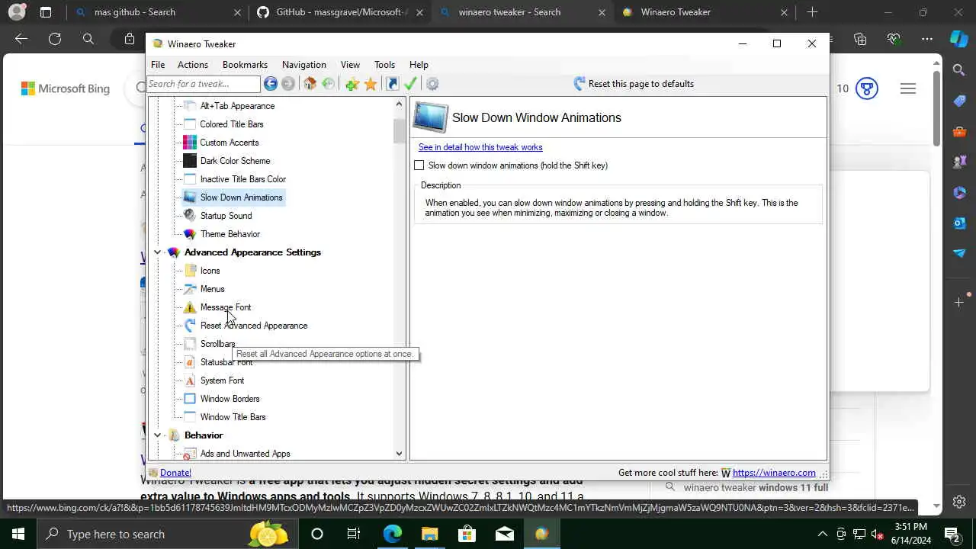The height and width of the screenshot is (549, 976).
Task: Select Advanced Appearance Settings category
Action: pos(252,252)
